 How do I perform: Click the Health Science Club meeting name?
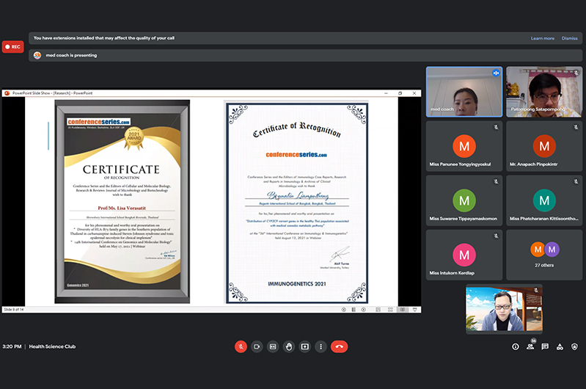click(52, 346)
